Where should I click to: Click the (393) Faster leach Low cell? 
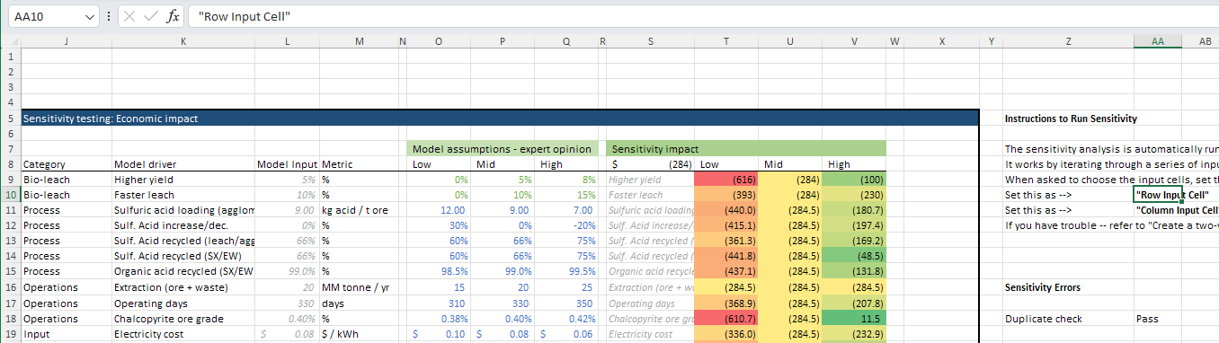(725, 195)
